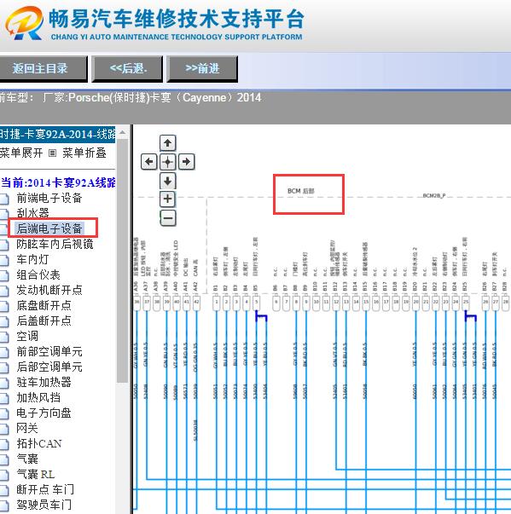The height and width of the screenshot is (514, 511).
Task: Pan the wiring diagram left
Action: tap(149, 162)
